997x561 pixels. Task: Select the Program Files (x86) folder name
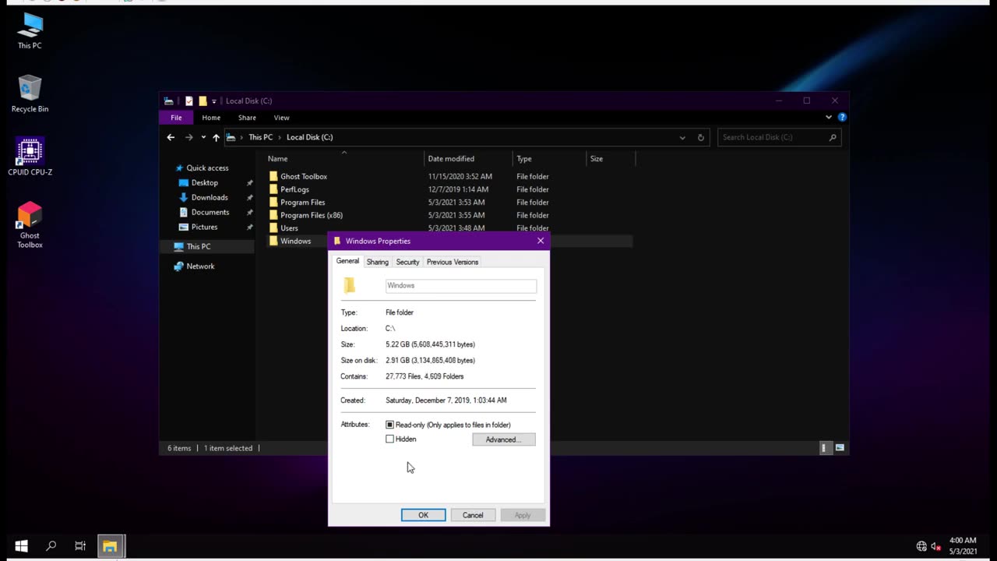point(312,215)
